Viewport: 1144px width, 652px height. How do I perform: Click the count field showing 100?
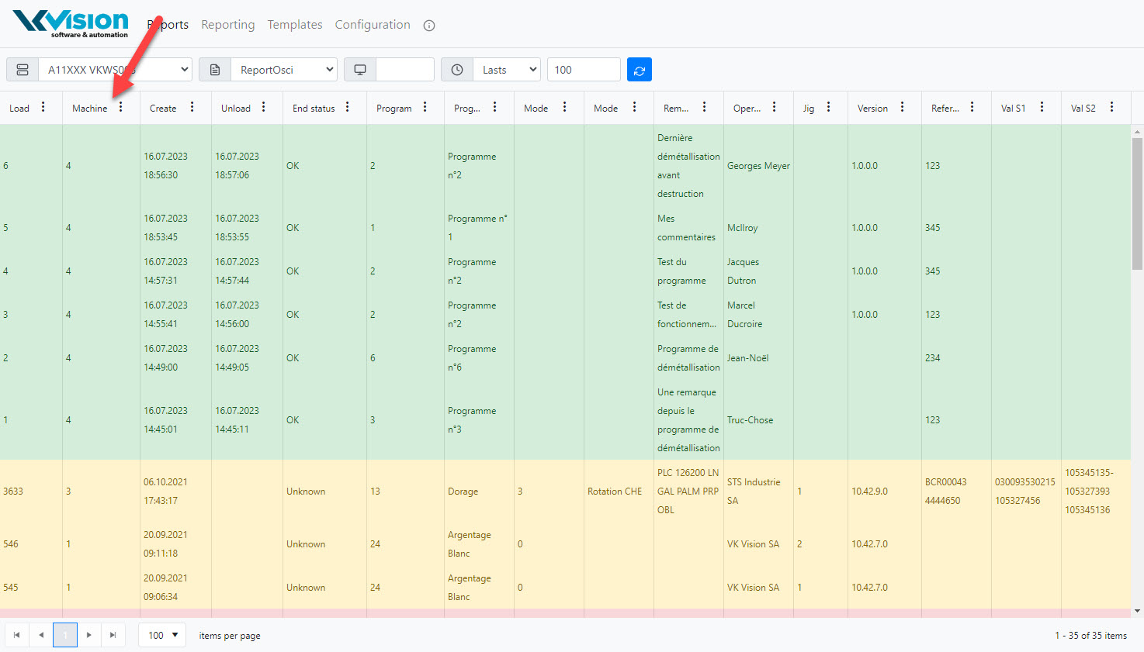pyautogui.click(x=583, y=70)
